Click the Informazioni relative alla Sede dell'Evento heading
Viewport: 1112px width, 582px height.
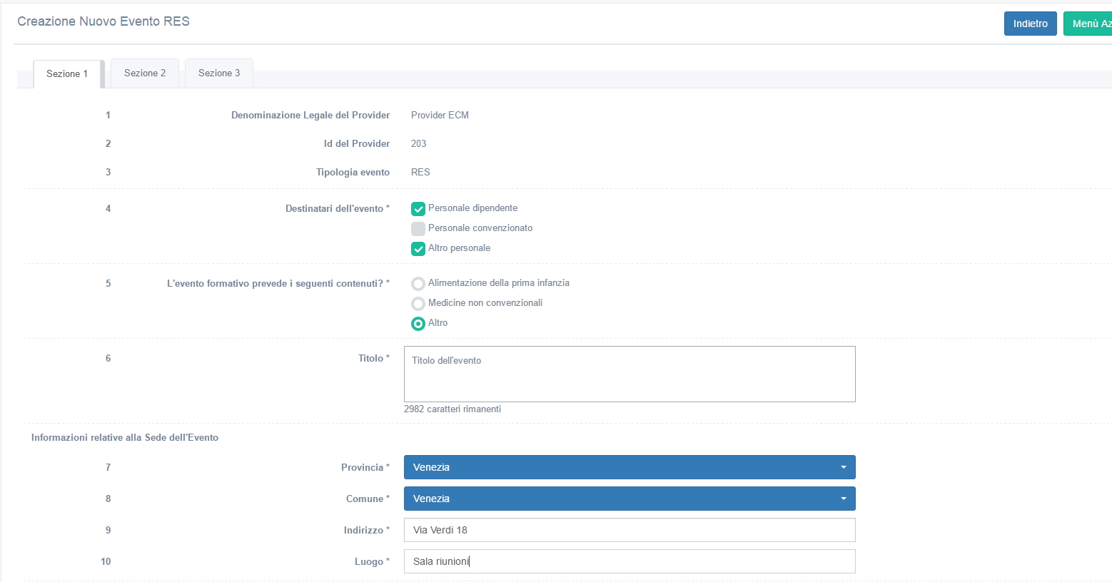tap(125, 437)
